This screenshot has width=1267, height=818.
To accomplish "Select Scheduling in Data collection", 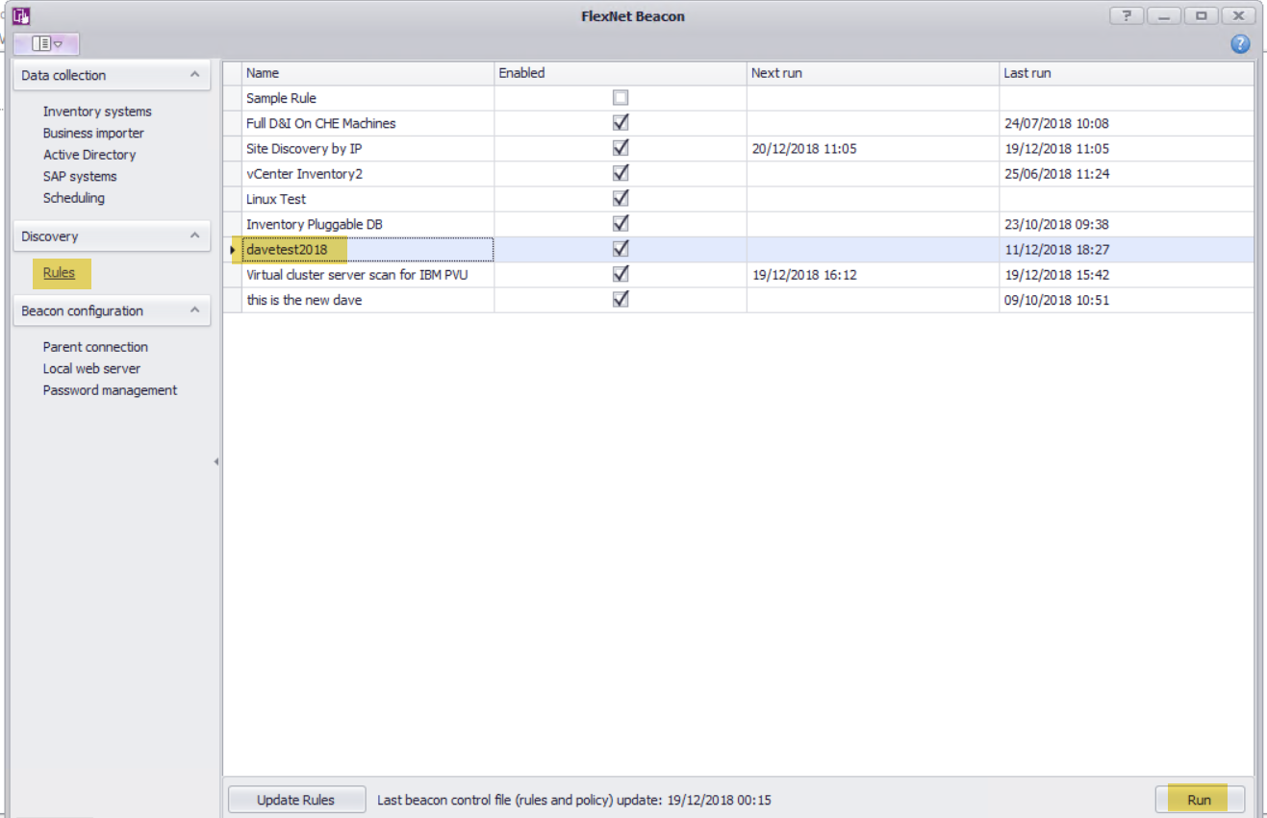I will tap(74, 198).
